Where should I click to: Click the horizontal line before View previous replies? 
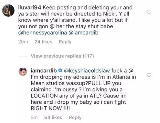(23, 56)
